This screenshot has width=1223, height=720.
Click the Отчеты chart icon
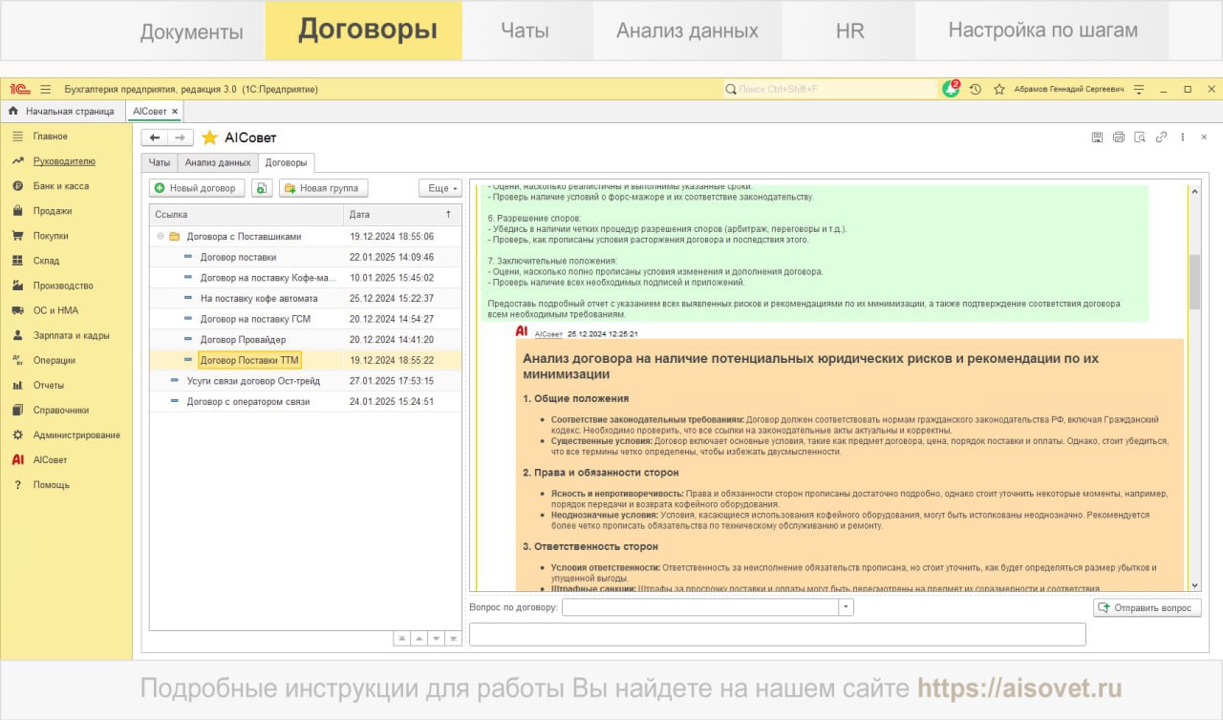coord(18,385)
